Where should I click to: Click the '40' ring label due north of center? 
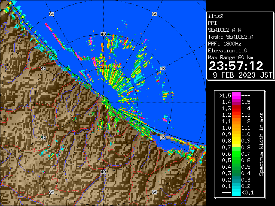103,34
